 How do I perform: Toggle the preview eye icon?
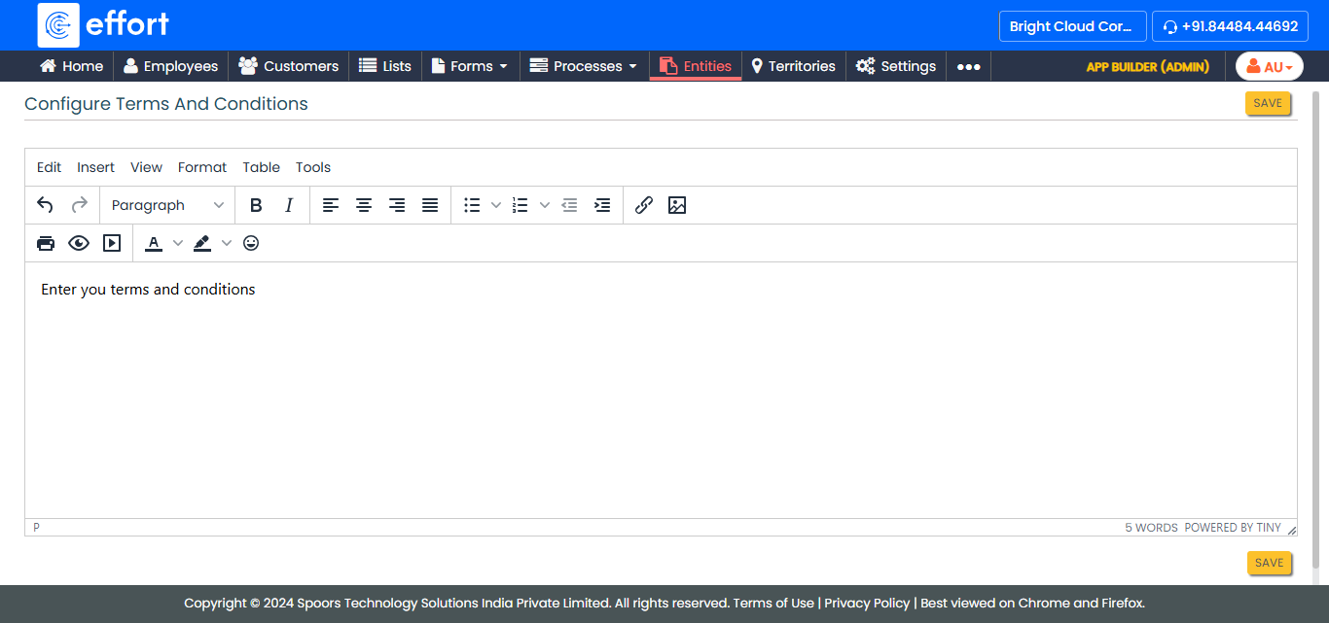click(x=79, y=243)
